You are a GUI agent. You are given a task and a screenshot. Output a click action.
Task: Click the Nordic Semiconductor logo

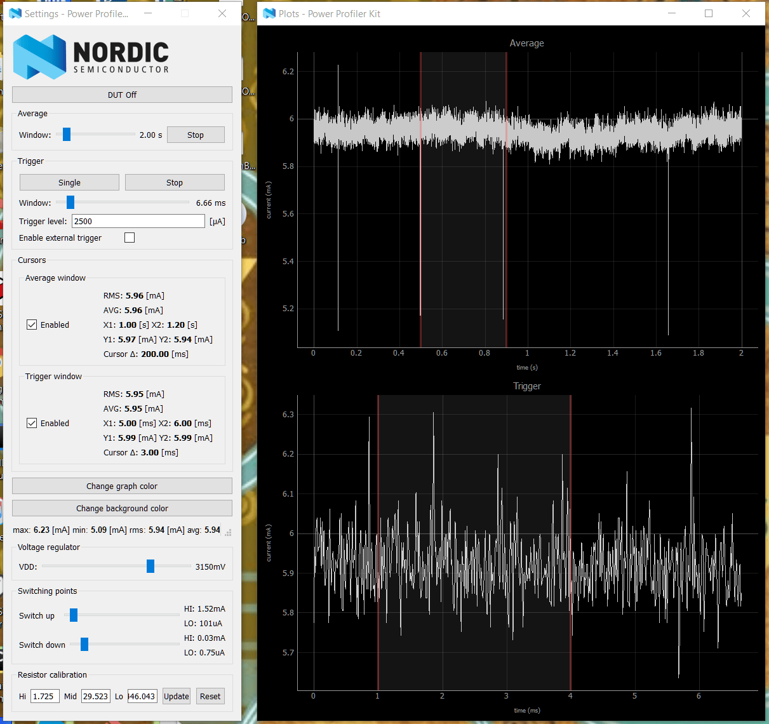click(x=91, y=57)
